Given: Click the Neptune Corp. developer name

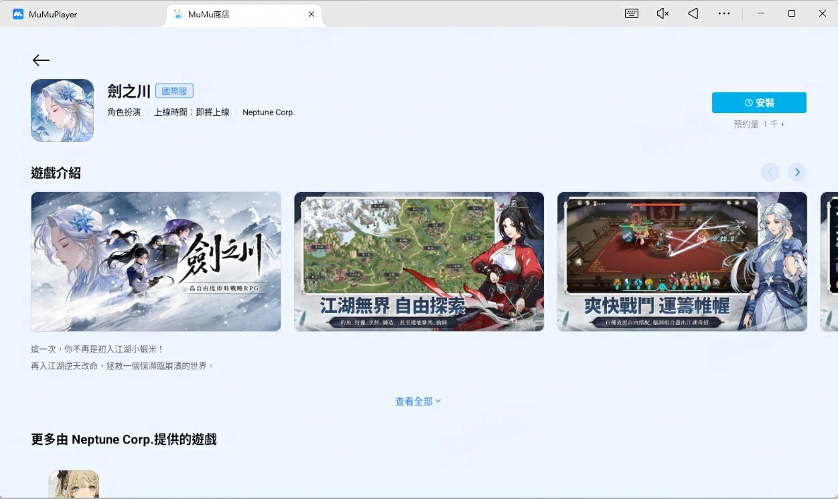Looking at the screenshot, I should [269, 112].
